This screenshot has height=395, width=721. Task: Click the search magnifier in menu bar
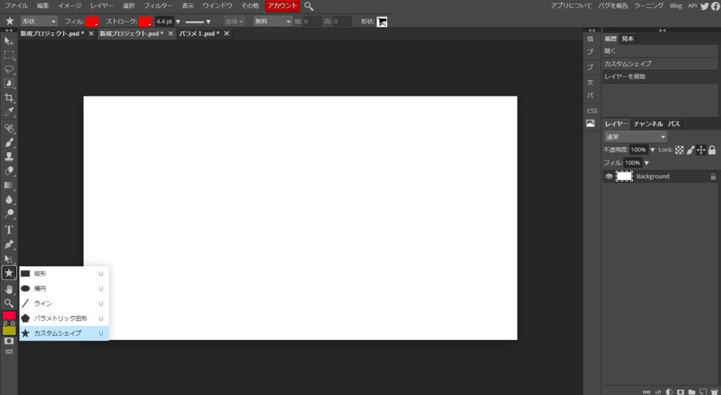(x=309, y=6)
